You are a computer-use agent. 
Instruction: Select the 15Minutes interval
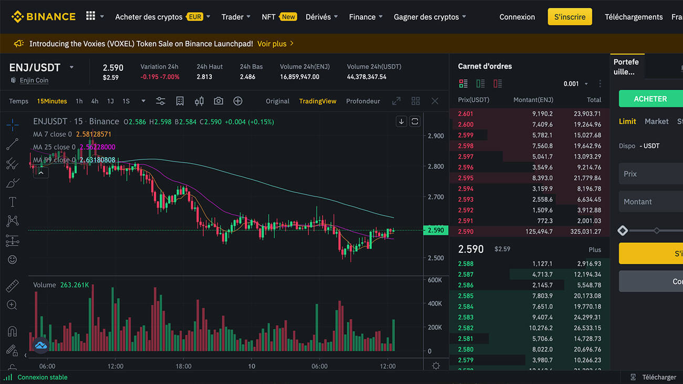[x=52, y=101]
